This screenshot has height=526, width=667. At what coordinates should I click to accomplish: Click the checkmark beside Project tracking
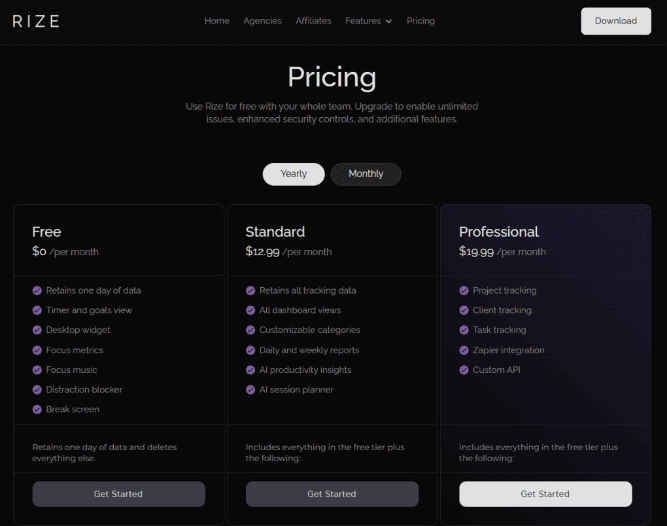coord(464,290)
